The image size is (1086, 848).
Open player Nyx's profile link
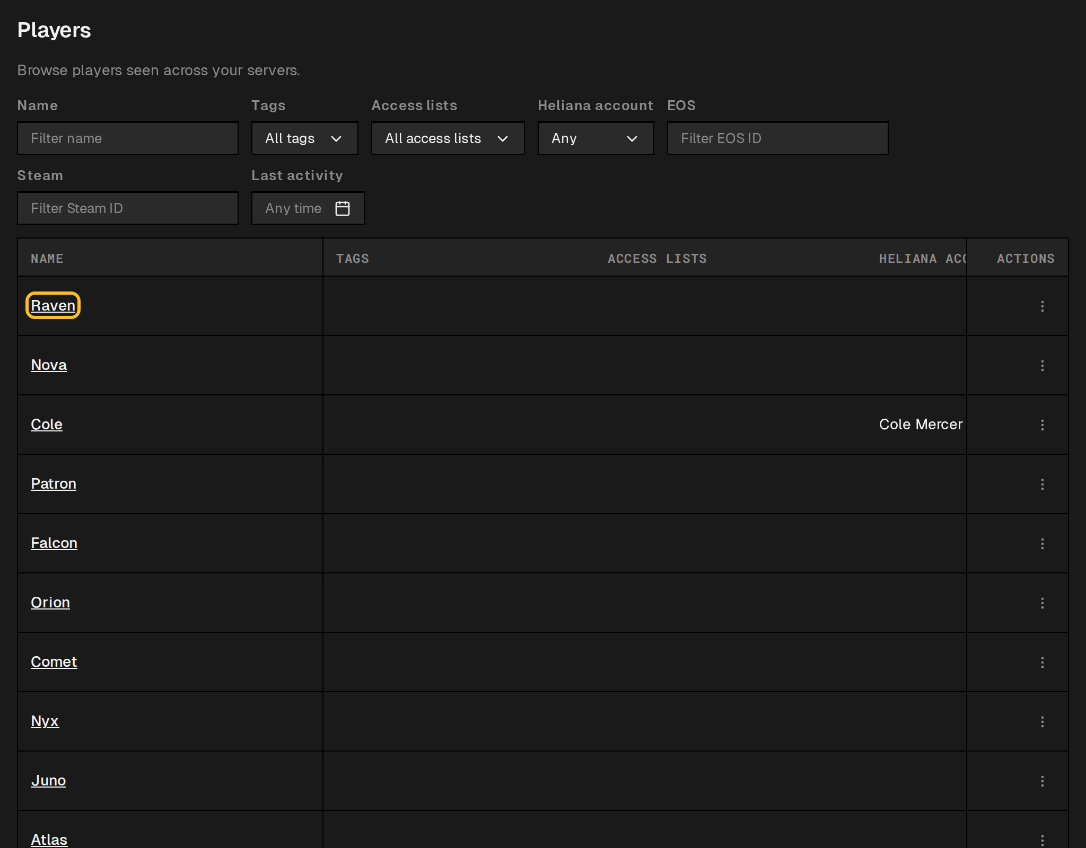(45, 721)
